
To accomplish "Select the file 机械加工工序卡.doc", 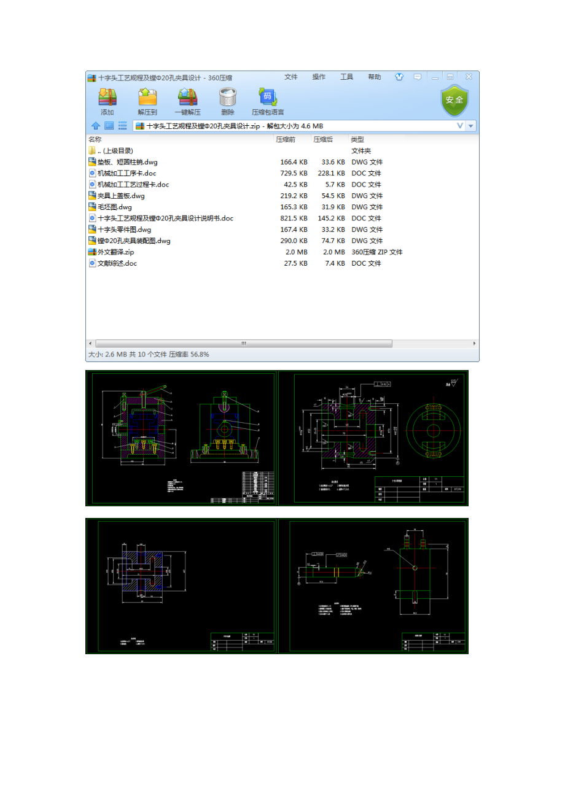I will pos(282,173).
